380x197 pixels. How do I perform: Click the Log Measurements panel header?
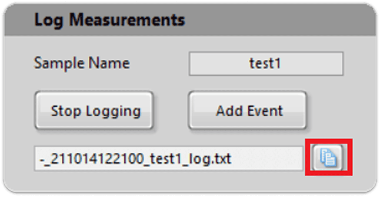point(190,20)
